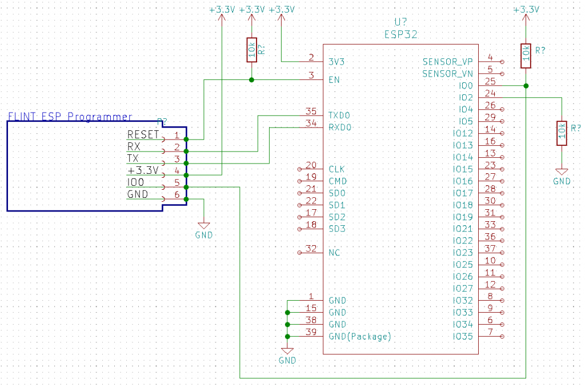Click the +3.3V pin label inside the programmer
The height and width of the screenshot is (387, 585).
coord(143,170)
